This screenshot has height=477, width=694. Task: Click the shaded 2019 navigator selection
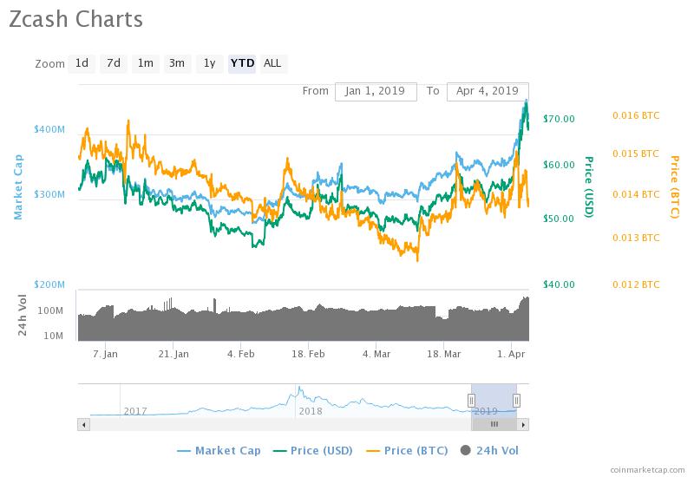point(494,401)
